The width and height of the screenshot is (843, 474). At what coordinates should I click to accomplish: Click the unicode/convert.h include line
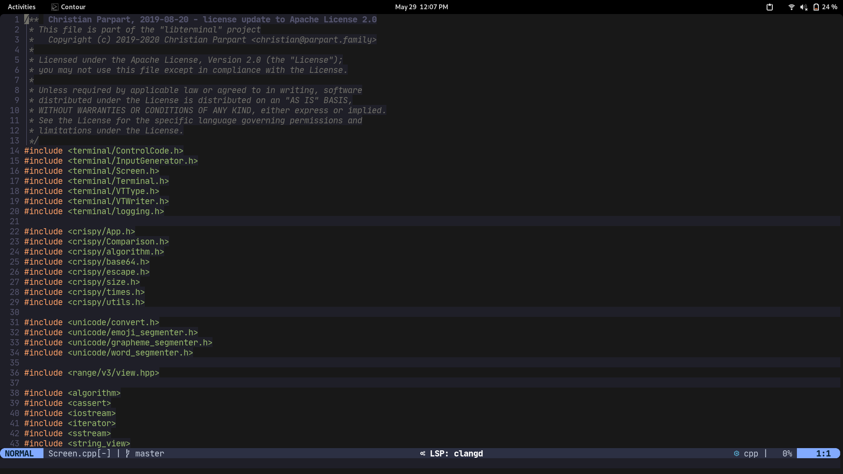click(92, 323)
